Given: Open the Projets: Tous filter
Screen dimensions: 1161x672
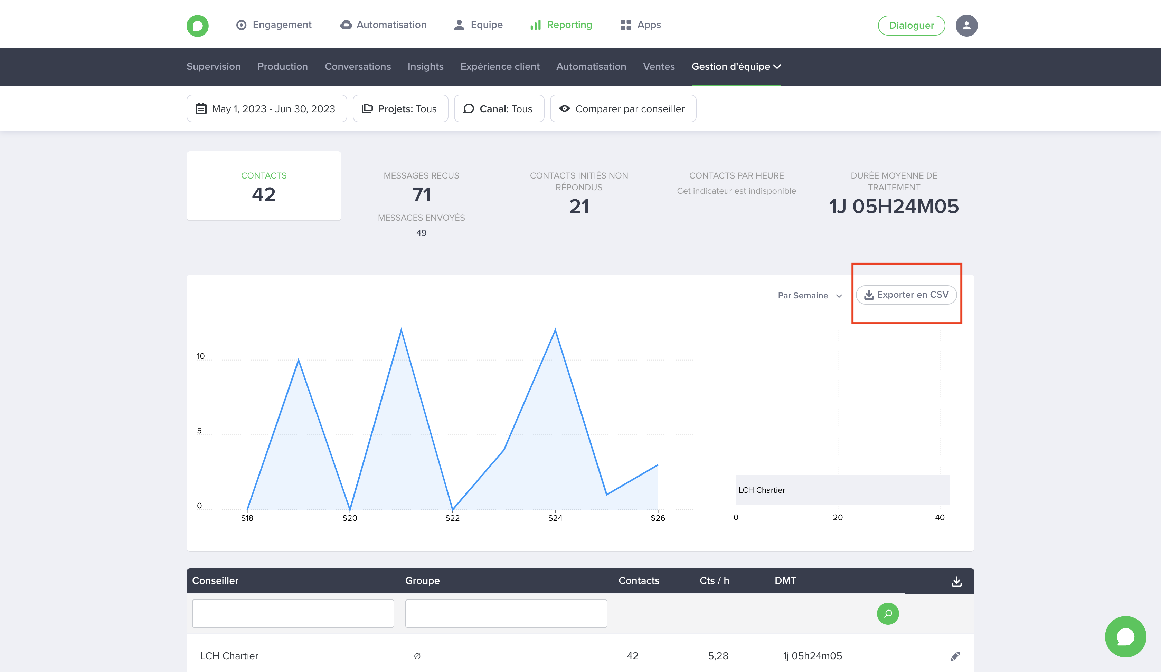Looking at the screenshot, I should pyautogui.click(x=400, y=109).
